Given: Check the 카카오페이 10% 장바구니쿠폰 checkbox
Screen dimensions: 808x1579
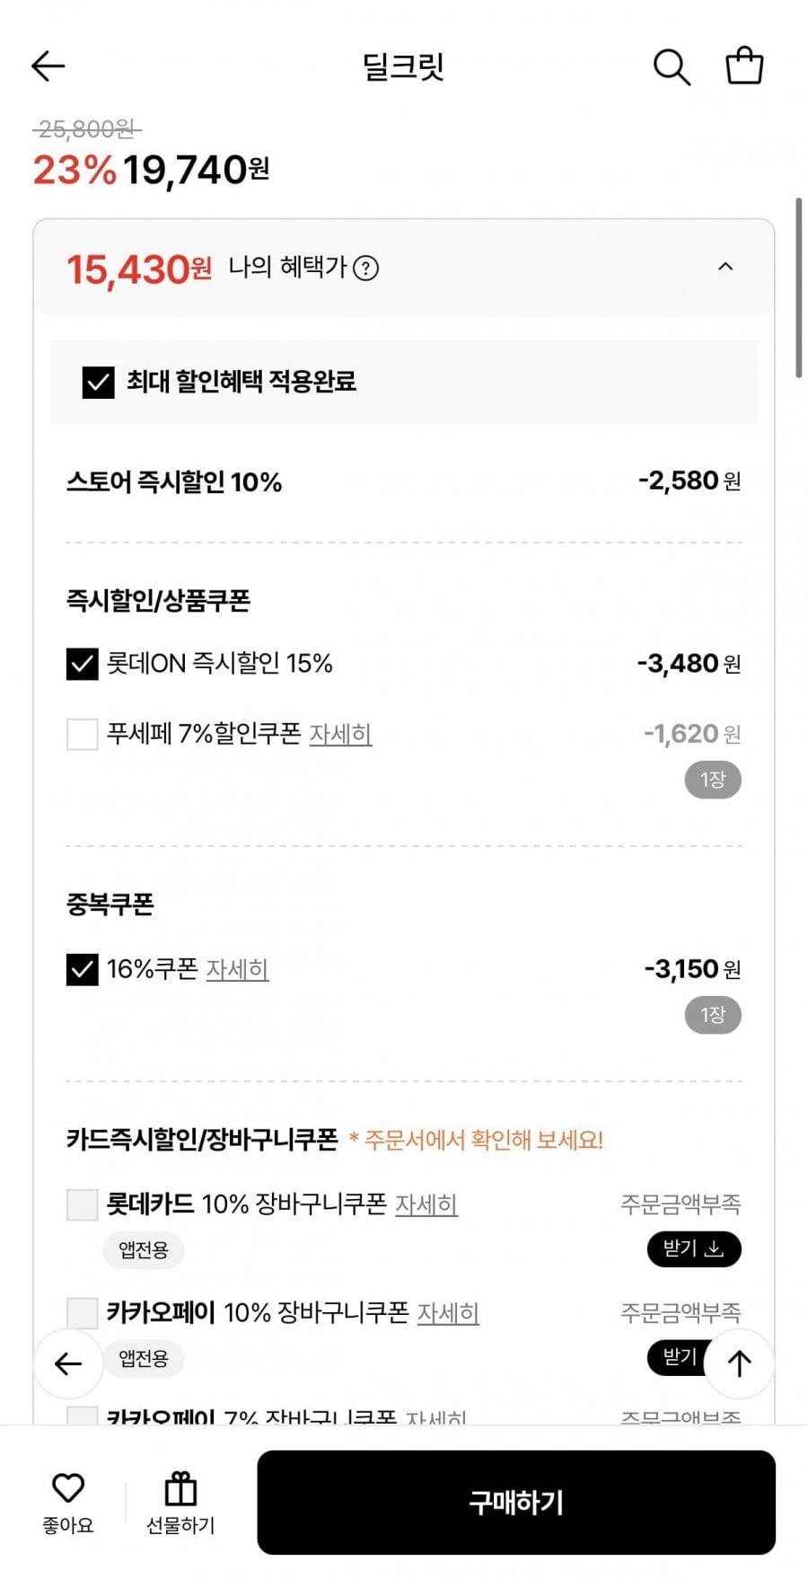Looking at the screenshot, I should [x=83, y=1313].
